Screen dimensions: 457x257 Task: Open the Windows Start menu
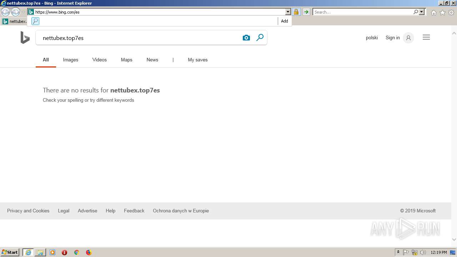tap(10, 252)
